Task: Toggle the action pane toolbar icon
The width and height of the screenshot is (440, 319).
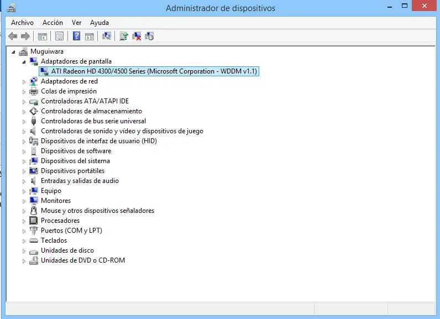Action: (90, 36)
